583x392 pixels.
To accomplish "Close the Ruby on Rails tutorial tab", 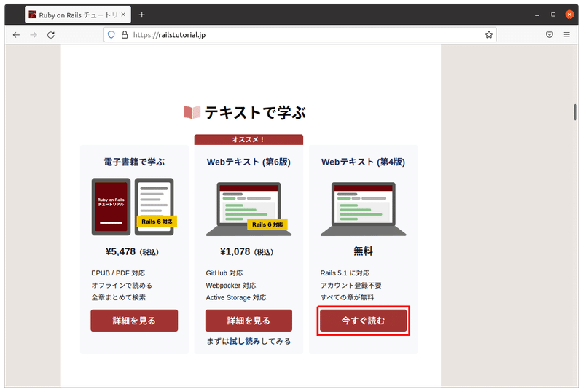I will pyautogui.click(x=123, y=15).
